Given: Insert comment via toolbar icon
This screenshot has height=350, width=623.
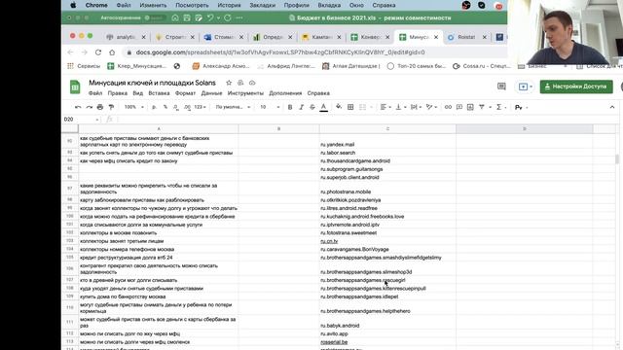Looking at the screenshot, I should pyautogui.click(x=459, y=107).
